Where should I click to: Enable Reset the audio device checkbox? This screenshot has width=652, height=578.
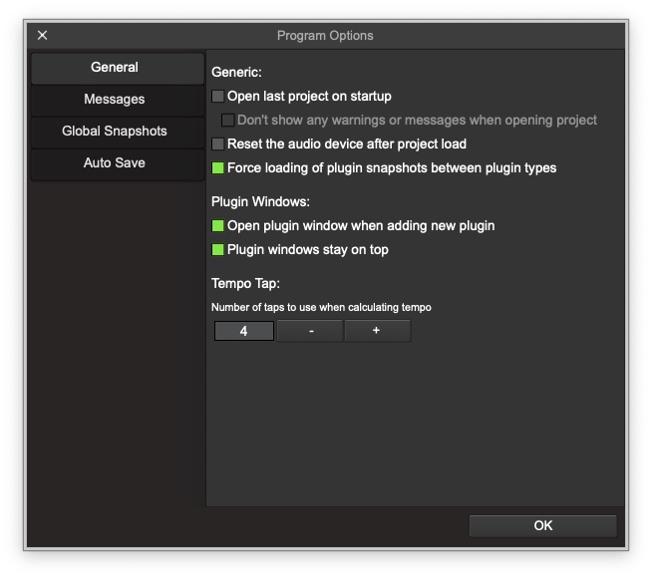pyautogui.click(x=218, y=144)
